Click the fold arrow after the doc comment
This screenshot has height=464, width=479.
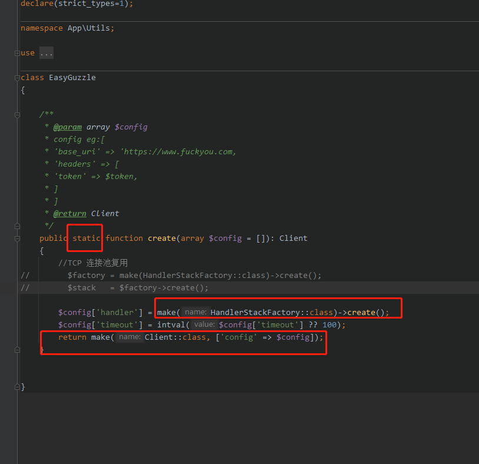(x=17, y=226)
